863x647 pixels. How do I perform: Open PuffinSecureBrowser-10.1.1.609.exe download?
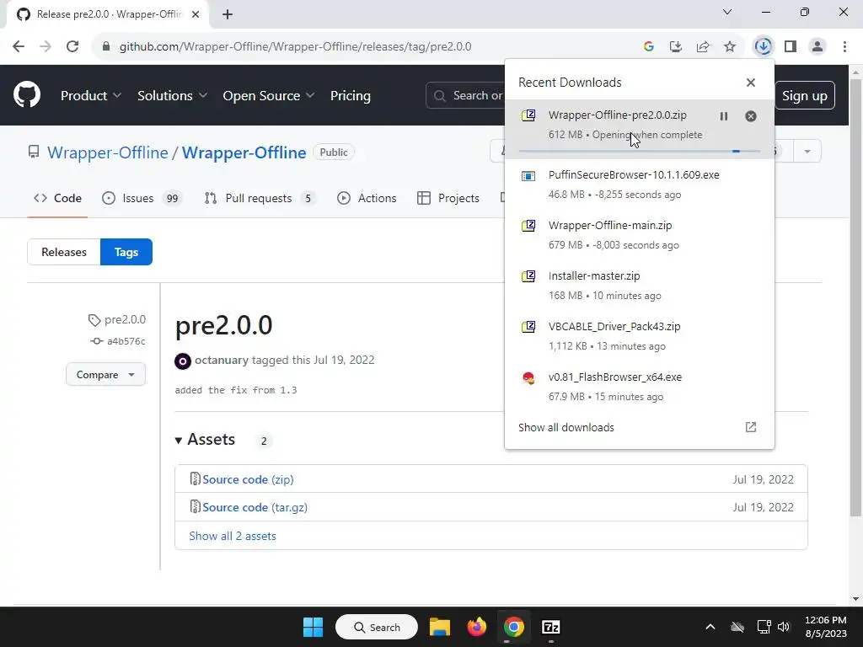[640, 184]
